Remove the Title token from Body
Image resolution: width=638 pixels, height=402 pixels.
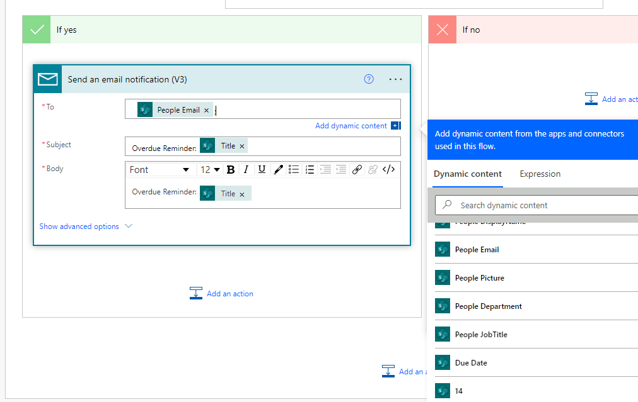(x=241, y=194)
